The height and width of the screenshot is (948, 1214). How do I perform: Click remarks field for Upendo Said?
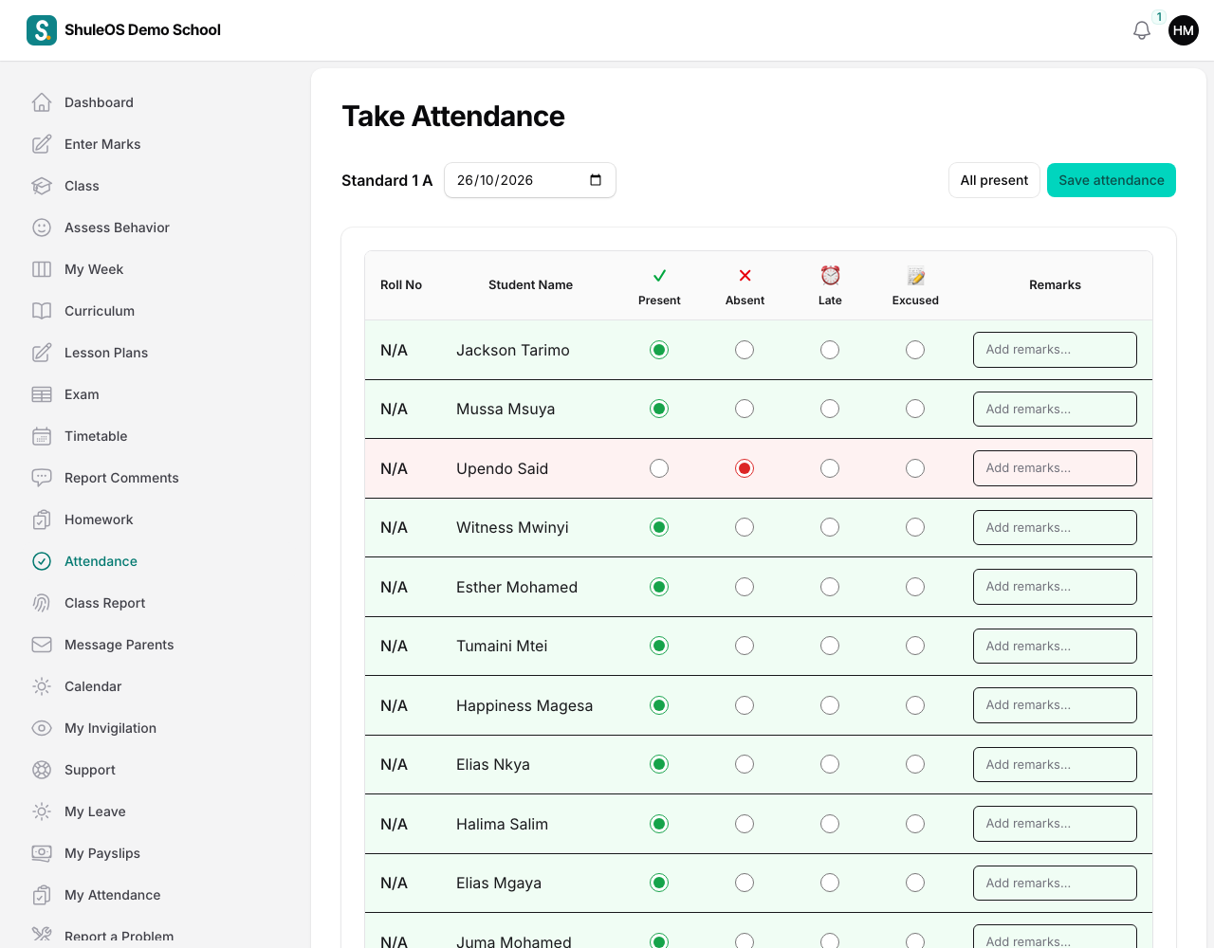click(x=1055, y=468)
